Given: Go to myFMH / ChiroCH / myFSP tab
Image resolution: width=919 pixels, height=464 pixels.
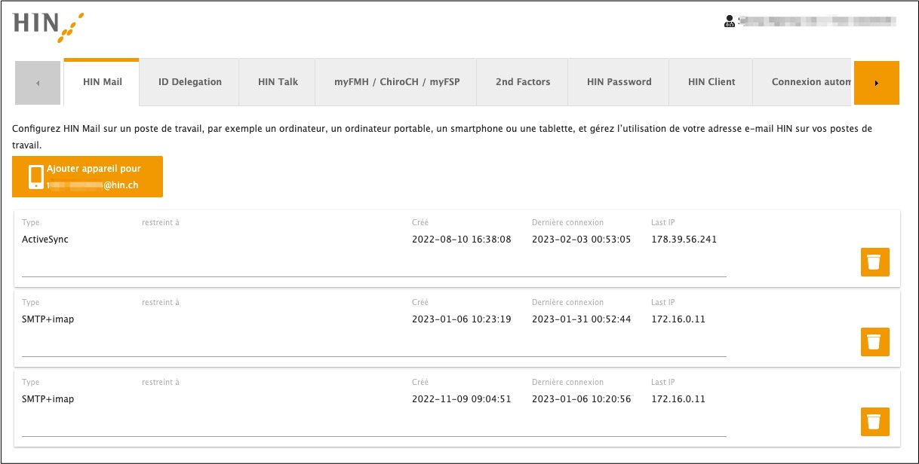Looking at the screenshot, I should pyautogui.click(x=397, y=82).
